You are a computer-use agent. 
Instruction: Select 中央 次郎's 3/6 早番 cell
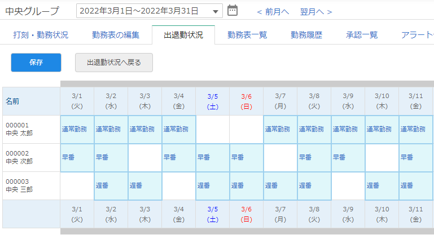click(246, 157)
